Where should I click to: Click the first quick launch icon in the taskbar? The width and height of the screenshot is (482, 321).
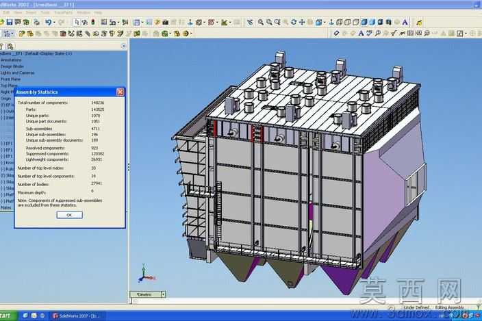(x=25, y=316)
